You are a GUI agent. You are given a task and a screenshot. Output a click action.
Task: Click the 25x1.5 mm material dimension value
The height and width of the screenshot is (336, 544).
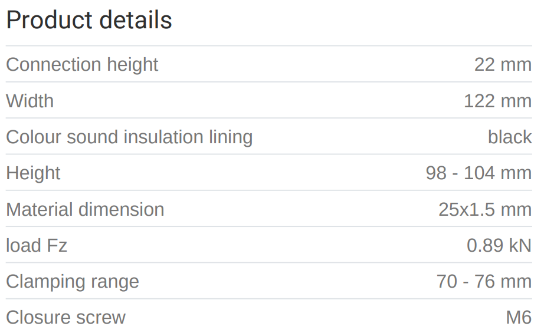click(x=485, y=209)
